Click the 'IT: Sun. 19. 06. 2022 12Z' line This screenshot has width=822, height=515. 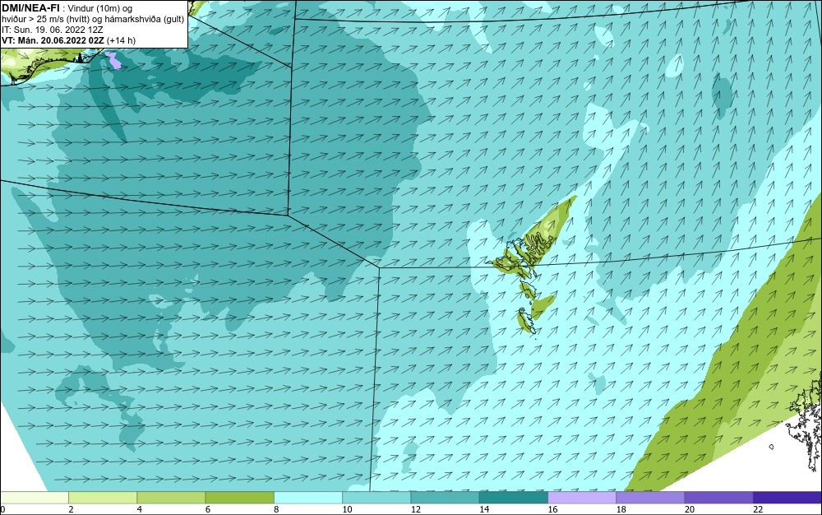click(53, 30)
